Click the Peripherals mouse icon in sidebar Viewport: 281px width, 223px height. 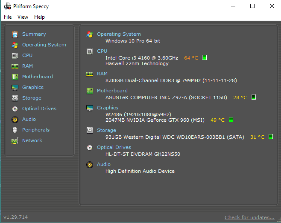(x=15, y=130)
